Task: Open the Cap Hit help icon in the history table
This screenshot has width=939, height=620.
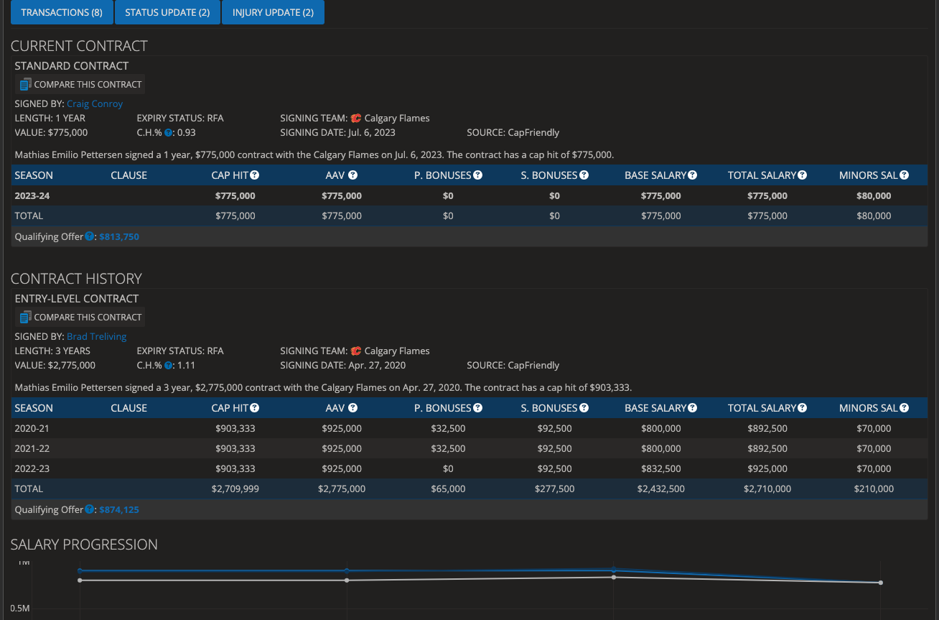Action: pyautogui.click(x=255, y=407)
